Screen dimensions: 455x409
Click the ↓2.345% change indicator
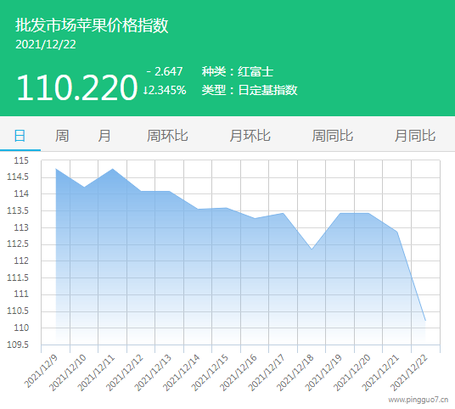(x=165, y=90)
